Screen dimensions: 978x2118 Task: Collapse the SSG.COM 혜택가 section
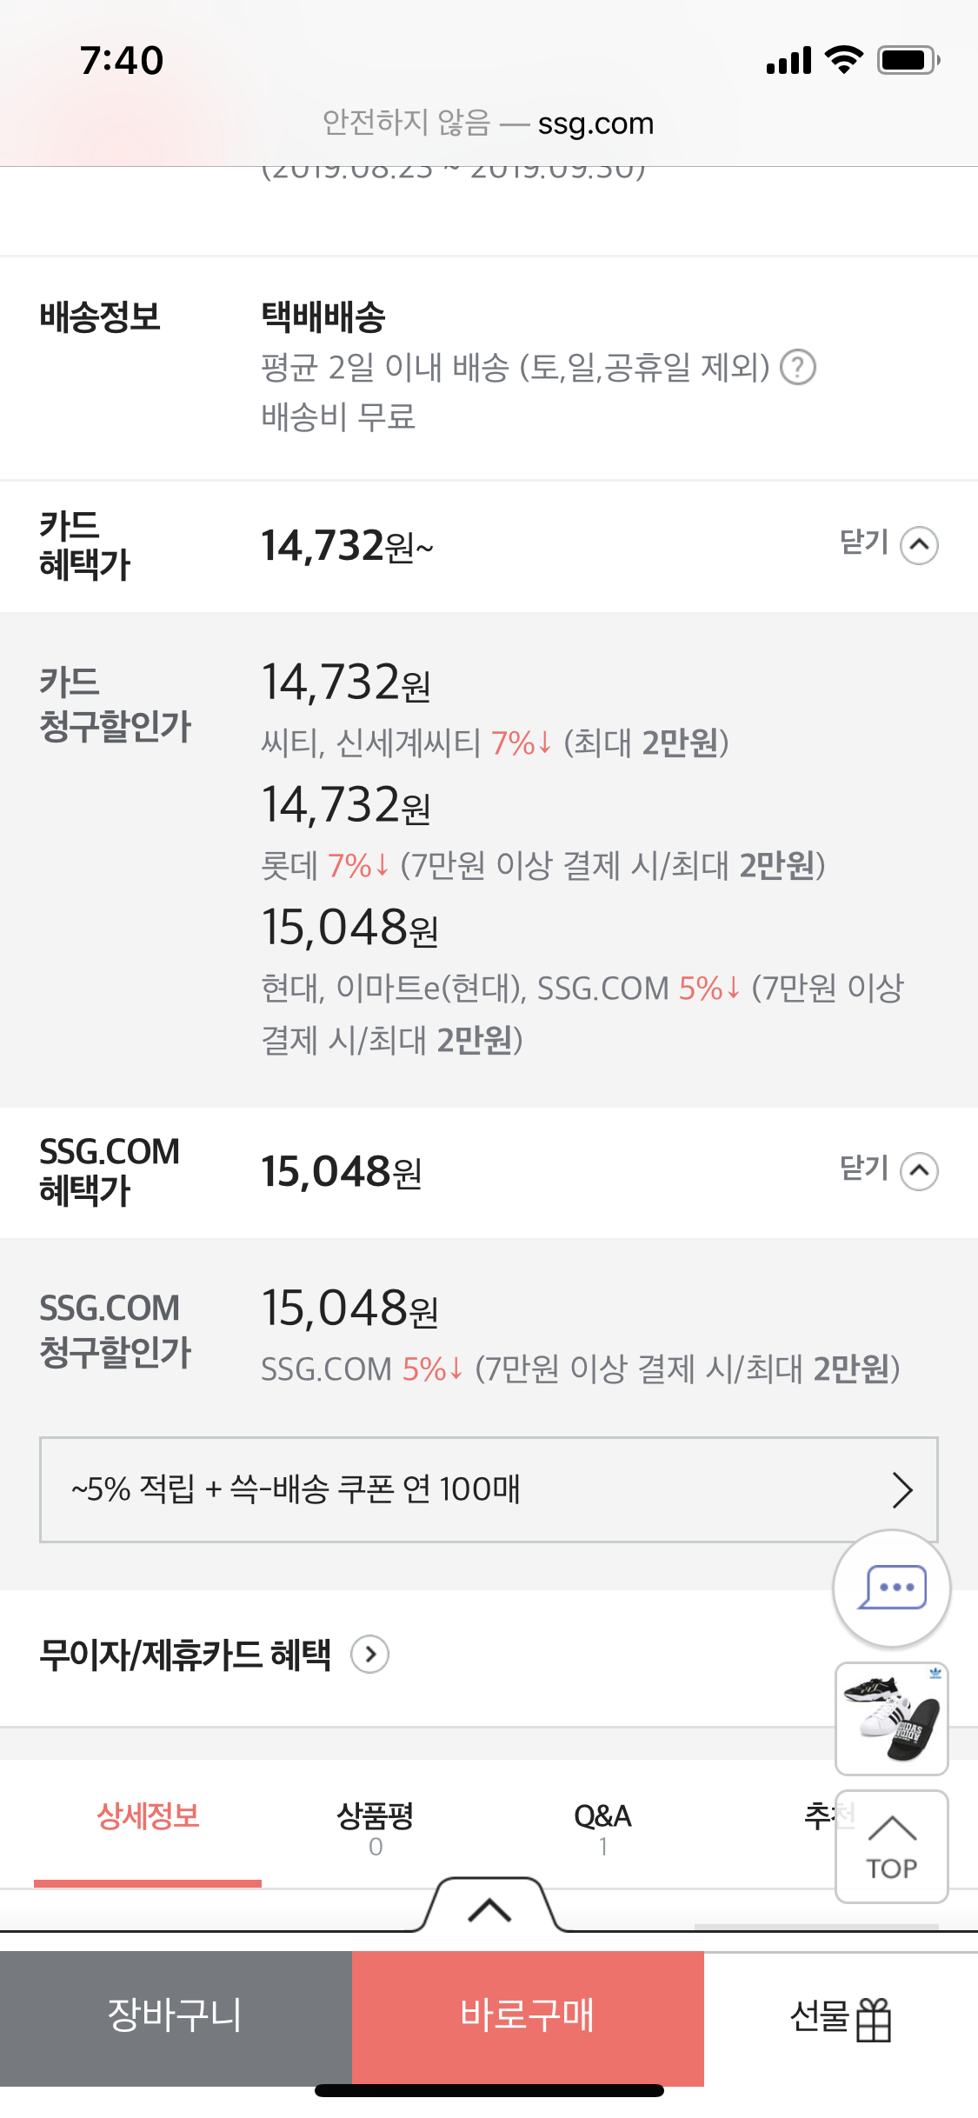pos(919,1171)
